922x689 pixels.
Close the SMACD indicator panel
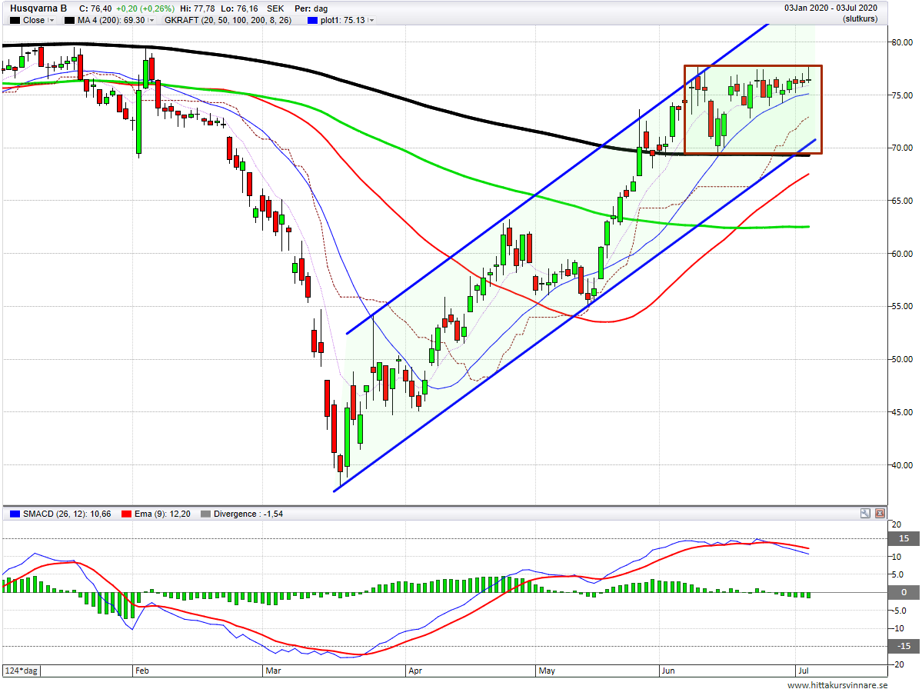pyautogui.click(x=880, y=513)
